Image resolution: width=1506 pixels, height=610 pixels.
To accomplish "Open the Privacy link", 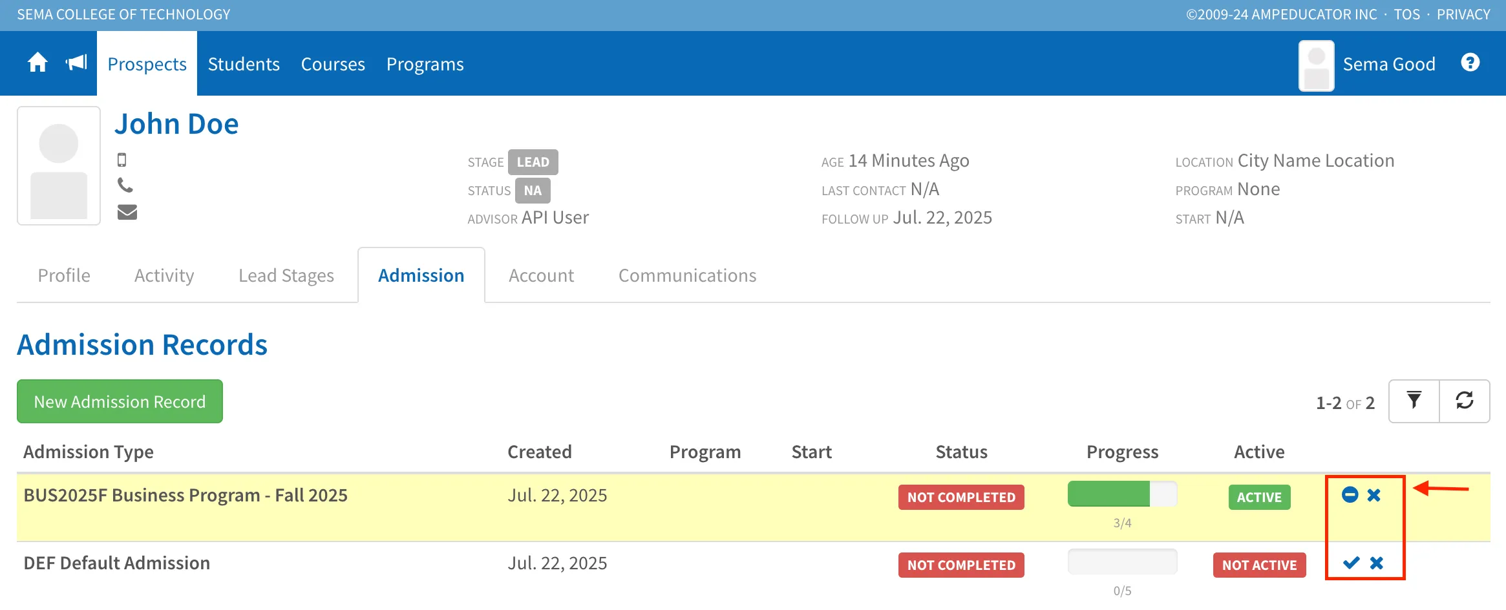I will tap(1463, 14).
